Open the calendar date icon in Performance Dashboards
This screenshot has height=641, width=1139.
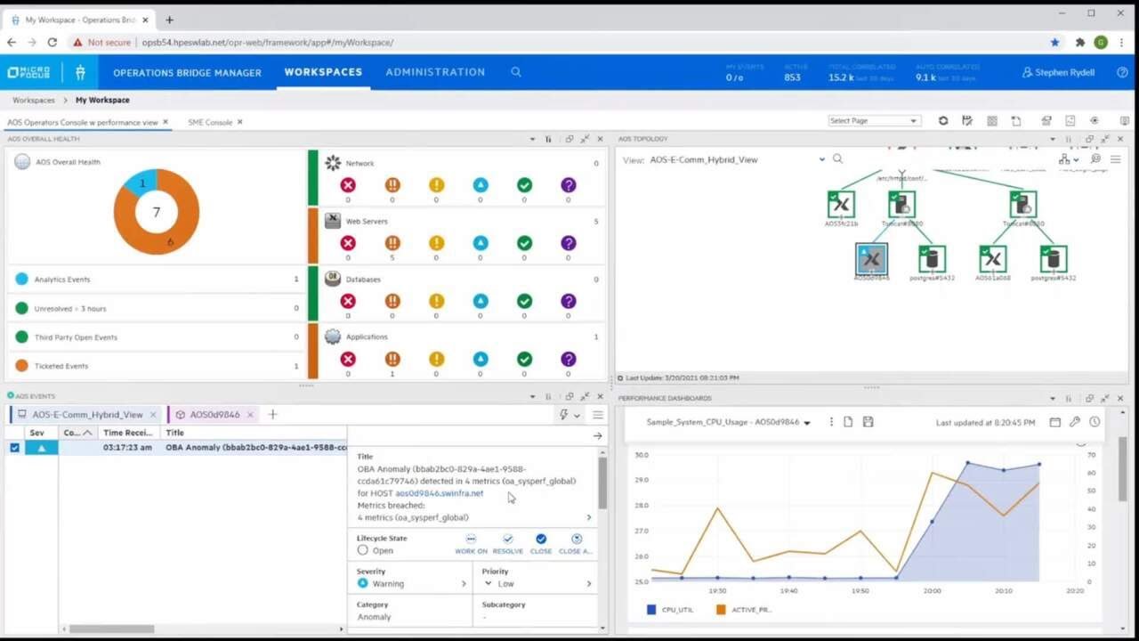(x=1055, y=422)
